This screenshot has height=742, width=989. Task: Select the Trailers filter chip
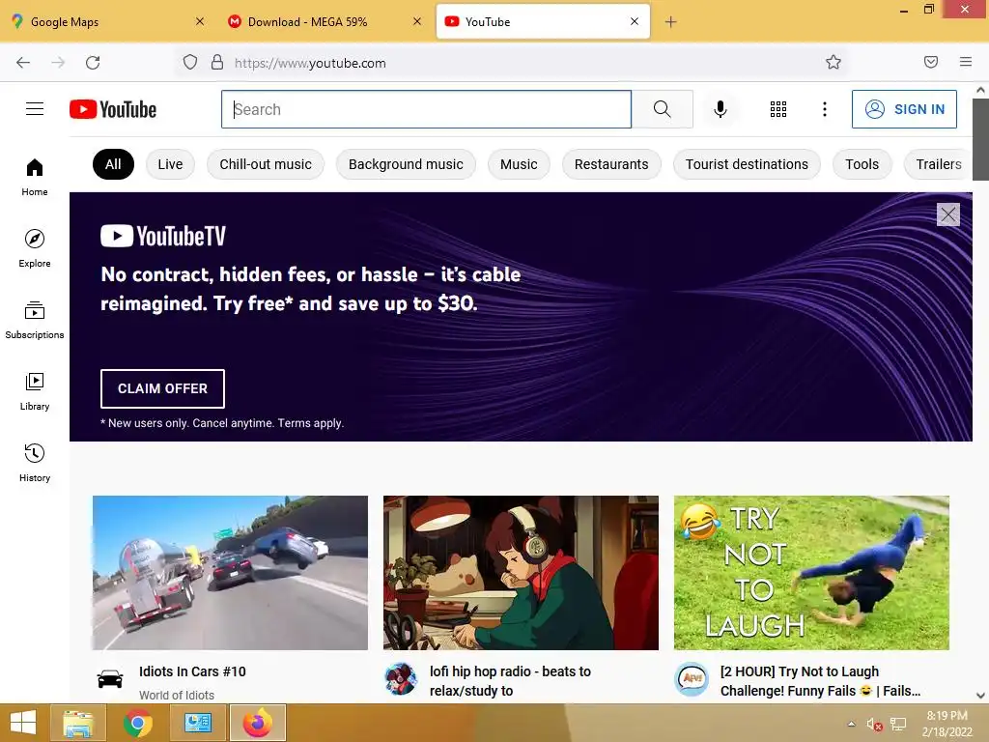click(x=939, y=164)
